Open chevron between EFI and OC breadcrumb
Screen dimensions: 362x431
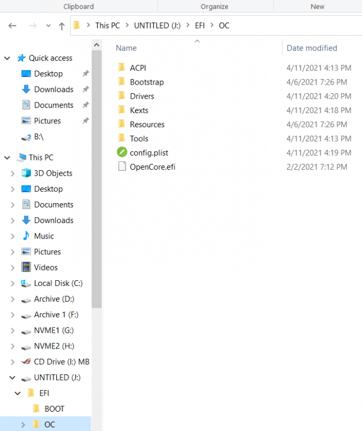pyautogui.click(x=212, y=25)
